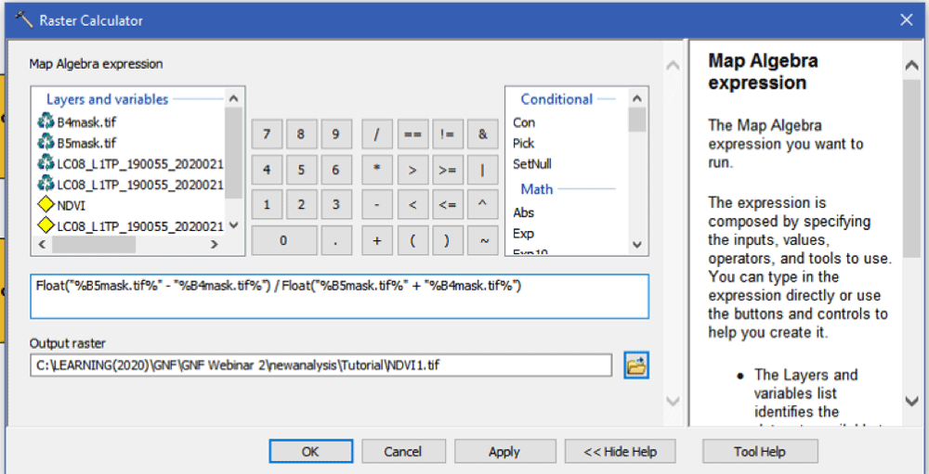Select the Exp math tool
Screen dimensions: 929x474
click(x=523, y=234)
